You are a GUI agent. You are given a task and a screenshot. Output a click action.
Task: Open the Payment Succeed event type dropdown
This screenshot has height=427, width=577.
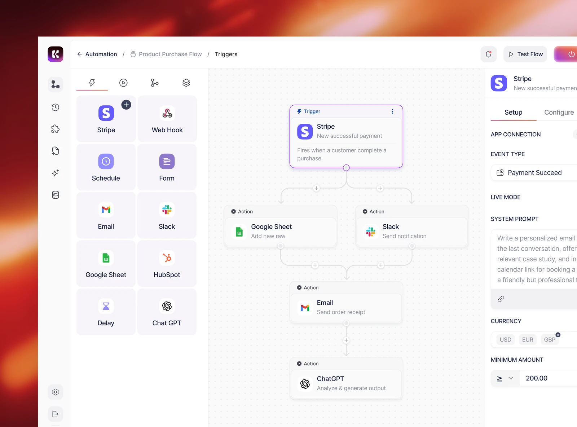(x=534, y=173)
